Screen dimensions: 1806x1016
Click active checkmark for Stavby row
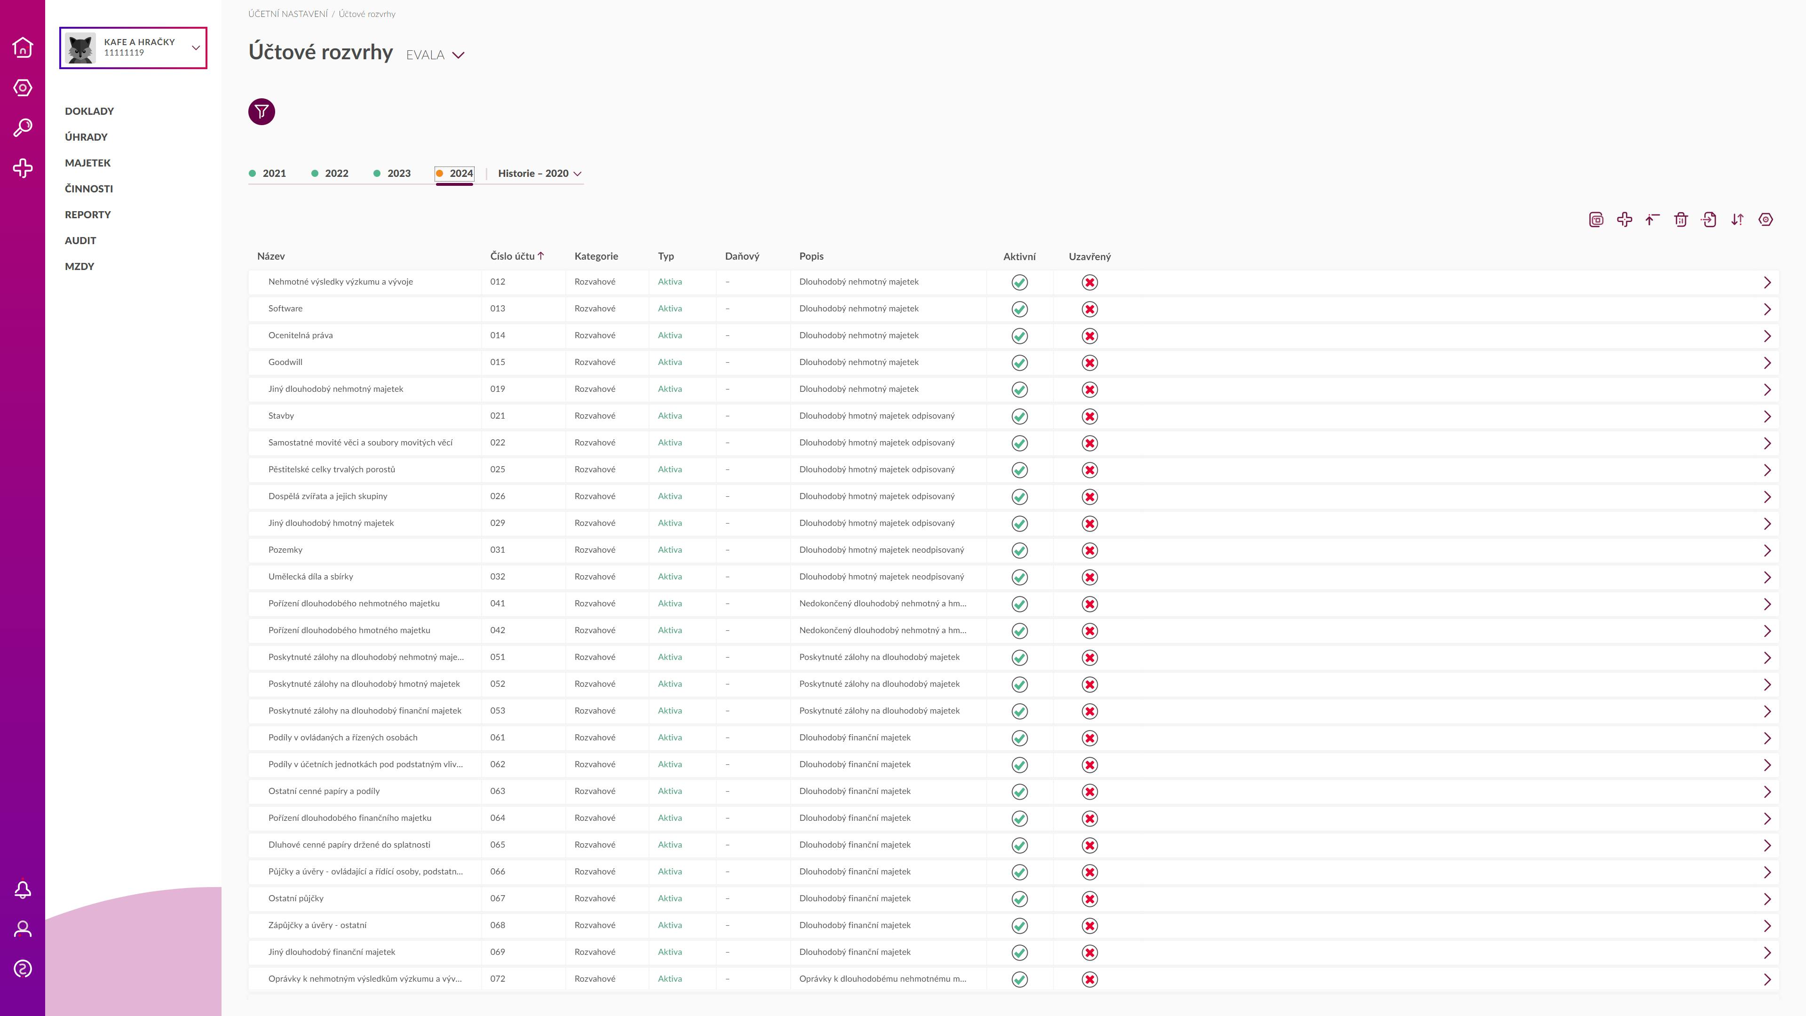pos(1019,416)
